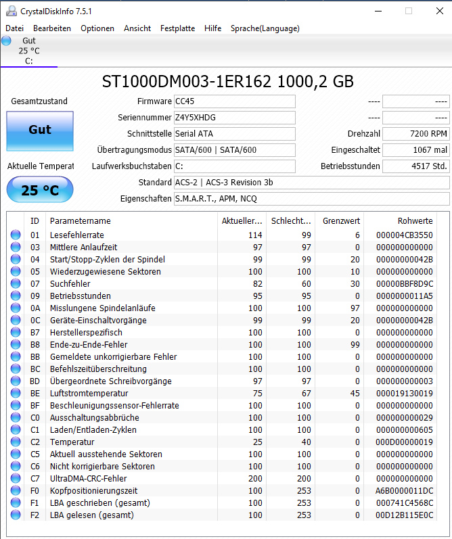This screenshot has width=452, height=539.
Task: Click status orb for Temperatur C2 row
Action: pyautogui.click(x=16, y=442)
